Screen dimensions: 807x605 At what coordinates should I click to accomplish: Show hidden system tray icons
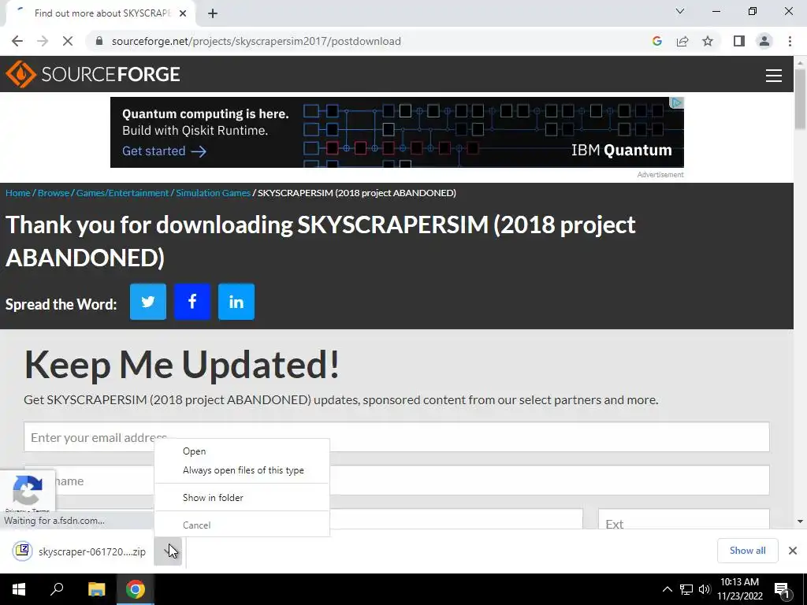pyautogui.click(x=667, y=589)
